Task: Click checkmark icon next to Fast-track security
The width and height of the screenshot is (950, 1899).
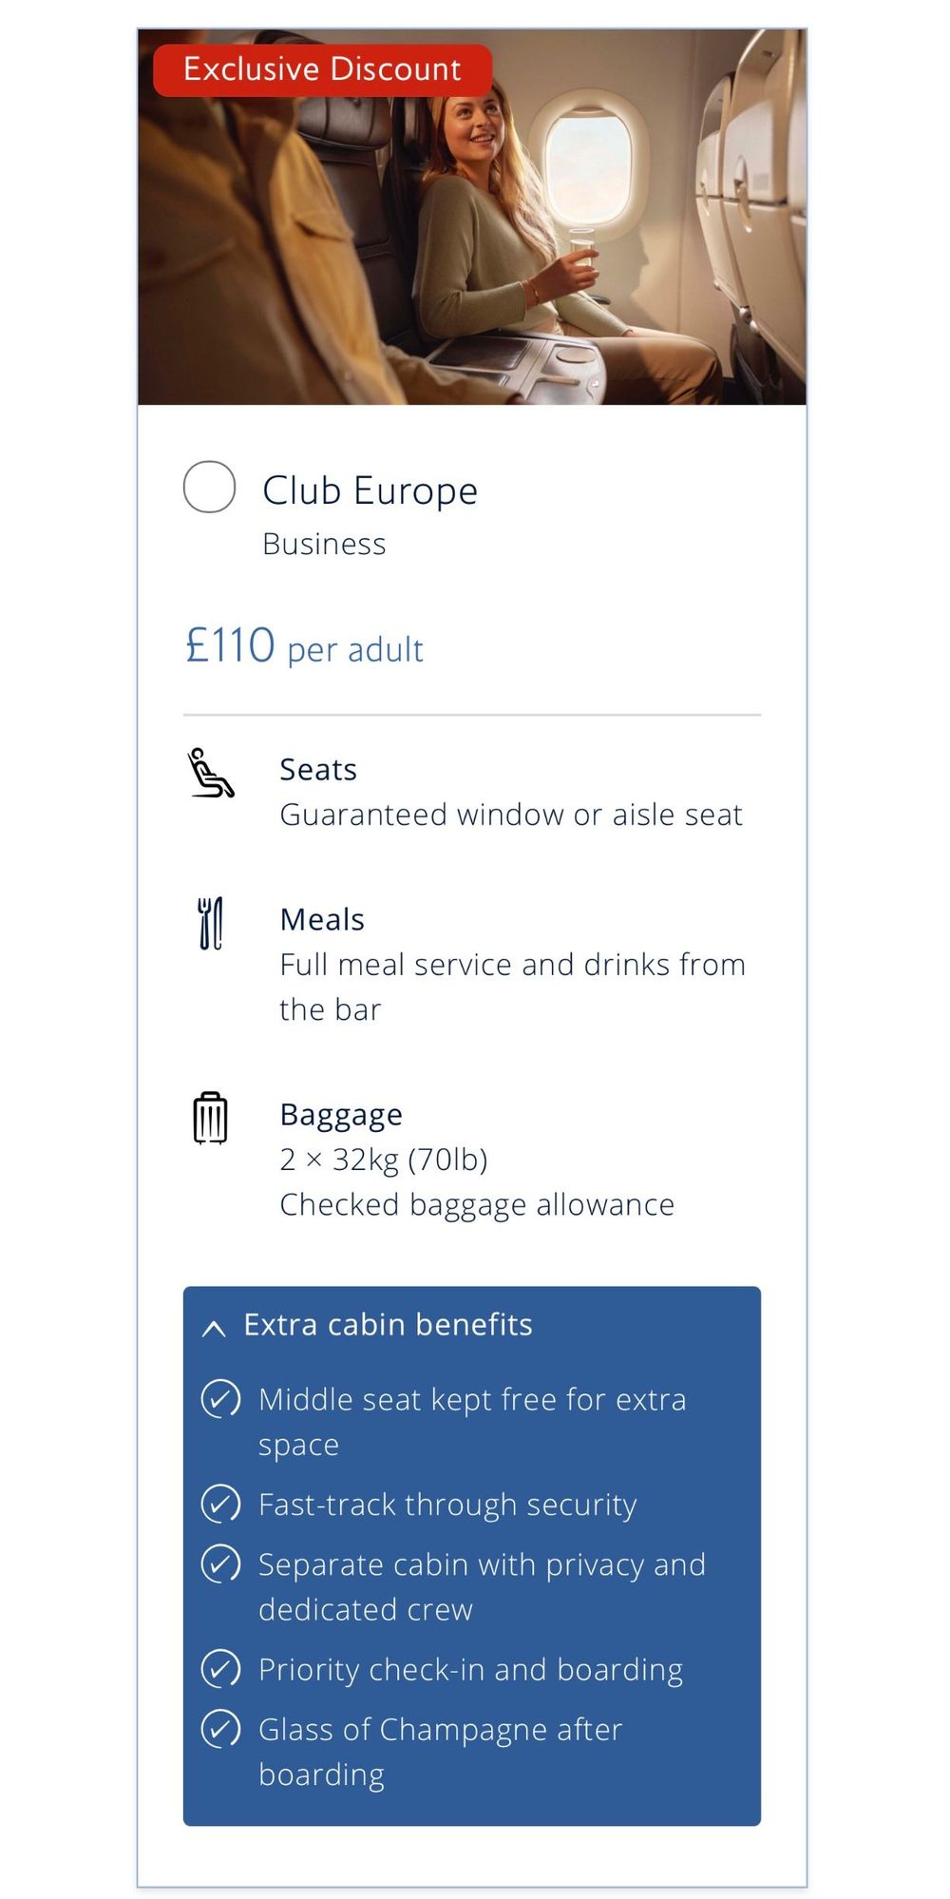Action: 220,1505
